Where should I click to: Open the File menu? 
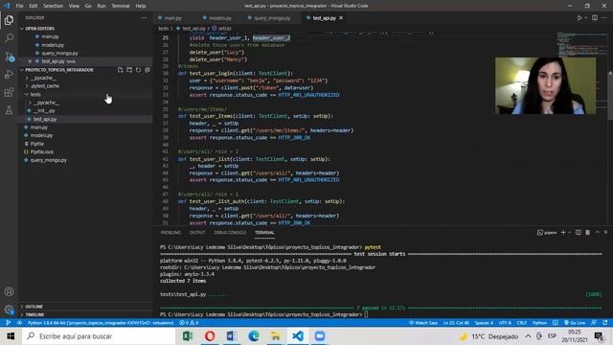click(19, 6)
